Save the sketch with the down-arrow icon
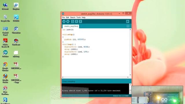This screenshot has width=185, height=104. (x=80, y=21)
